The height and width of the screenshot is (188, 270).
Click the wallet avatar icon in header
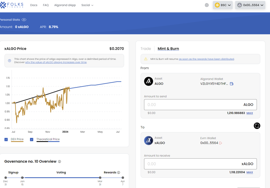pyautogui.click(x=239, y=5)
